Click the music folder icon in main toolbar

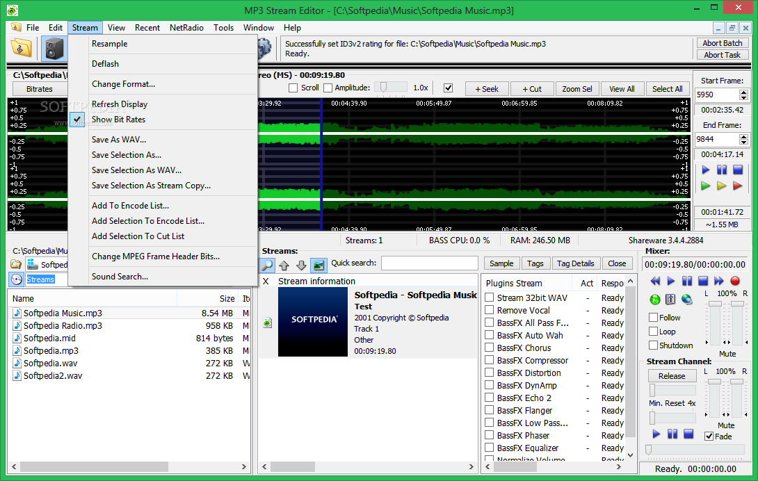[x=22, y=49]
